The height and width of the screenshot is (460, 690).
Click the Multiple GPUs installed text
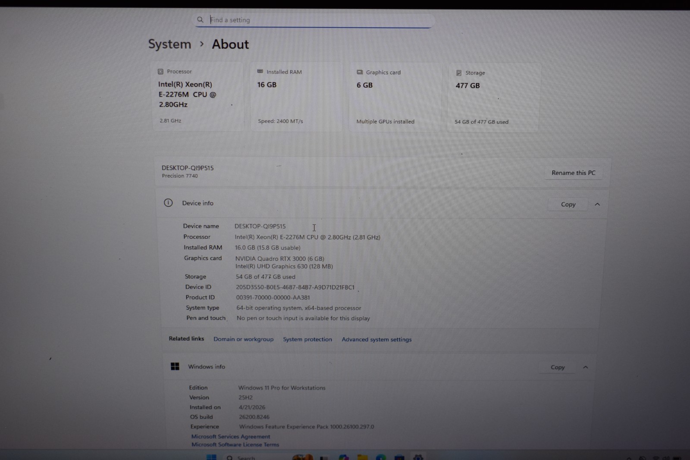pos(385,122)
